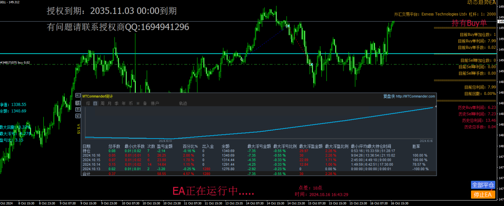
Task: Click the order label #348171075 buy 0.02
Action: coord(16,62)
